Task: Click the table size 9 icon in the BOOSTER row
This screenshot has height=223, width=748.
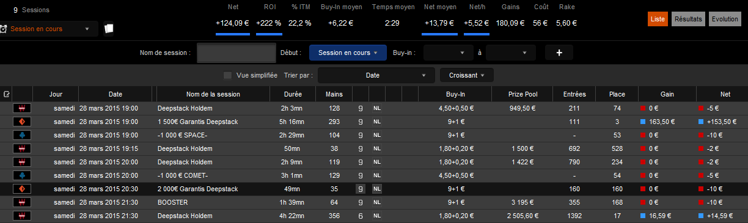Action: pos(361,202)
